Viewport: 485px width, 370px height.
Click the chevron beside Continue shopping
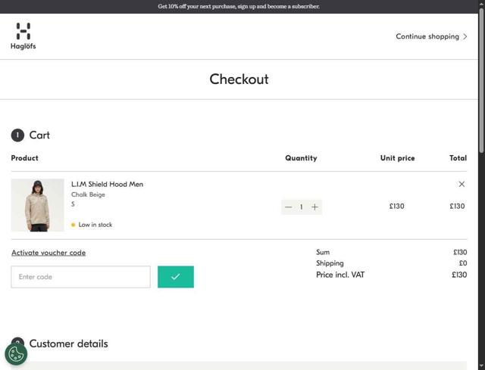pos(465,36)
